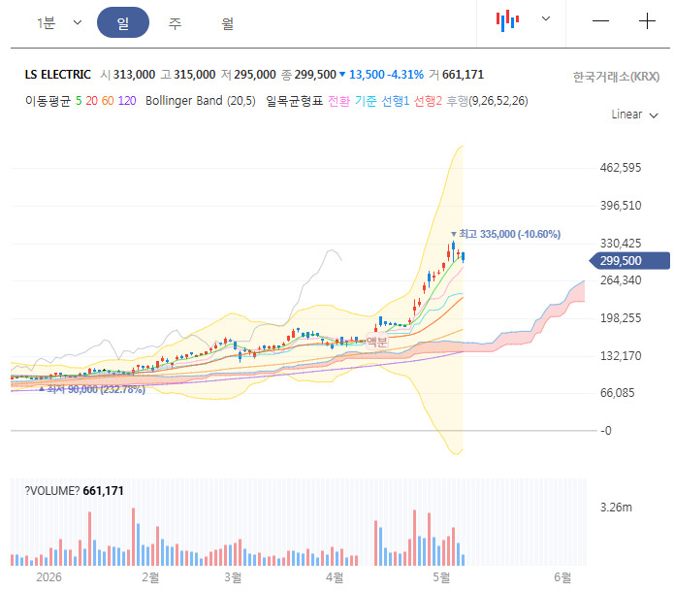The image size is (674, 591).
Task: Zoom out the chart with minus
Action: tap(600, 20)
